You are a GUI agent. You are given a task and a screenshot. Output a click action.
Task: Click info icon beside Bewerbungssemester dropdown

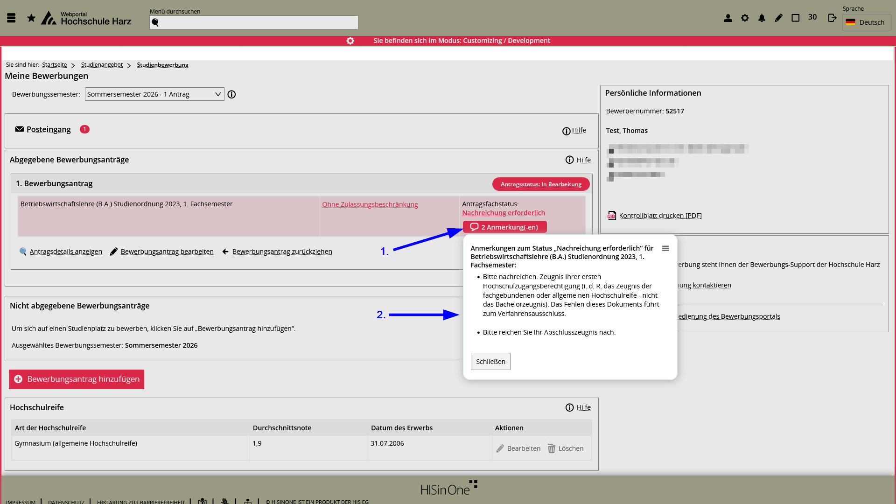point(231,94)
